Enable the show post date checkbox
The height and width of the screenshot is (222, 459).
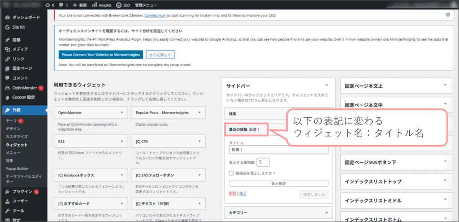[232, 173]
